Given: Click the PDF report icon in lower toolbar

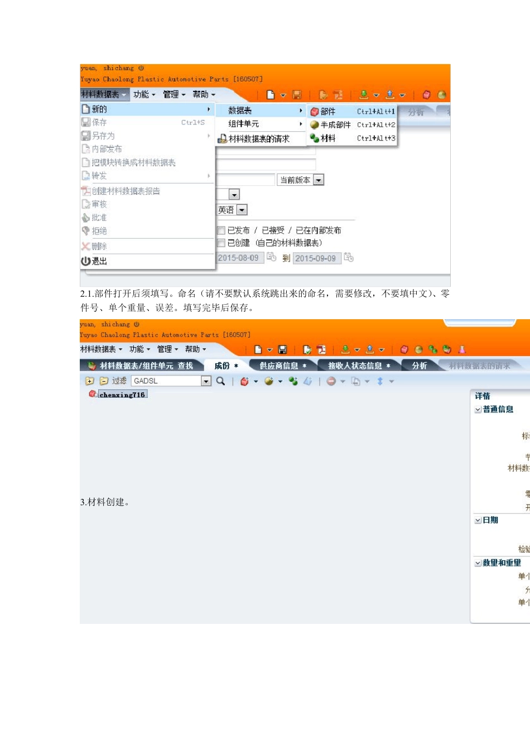Looking at the screenshot, I should coord(321,350).
